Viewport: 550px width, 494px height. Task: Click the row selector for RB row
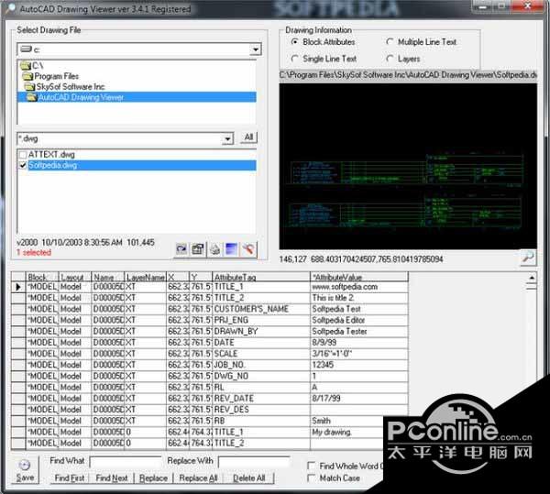click(x=18, y=421)
